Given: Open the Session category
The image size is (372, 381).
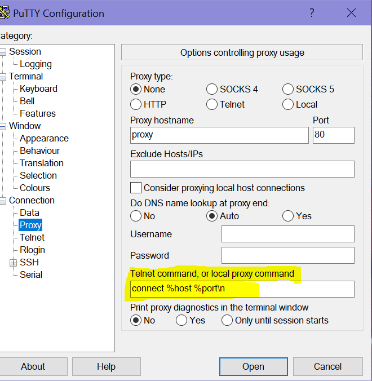Looking at the screenshot, I should pyautogui.click(x=25, y=51).
